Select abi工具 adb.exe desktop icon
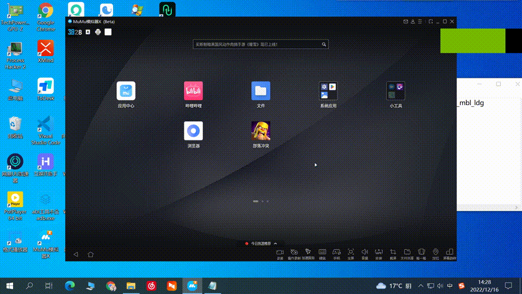Image resolution: width=522 pixels, height=294 pixels. tap(46, 207)
